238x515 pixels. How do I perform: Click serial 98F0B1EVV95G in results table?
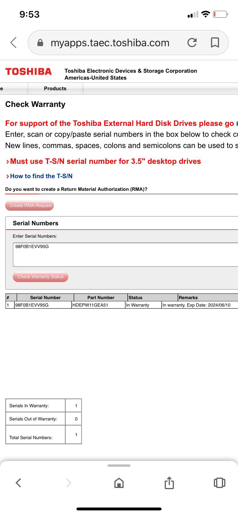(43, 305)
